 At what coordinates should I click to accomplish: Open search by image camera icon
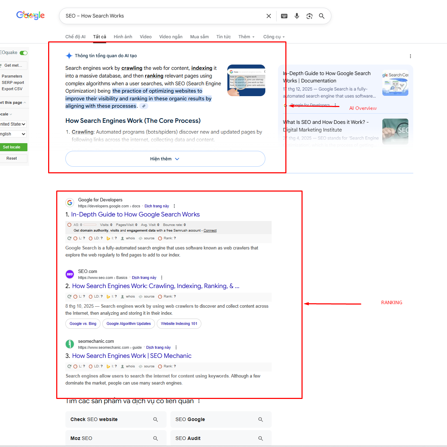(310, 16)
